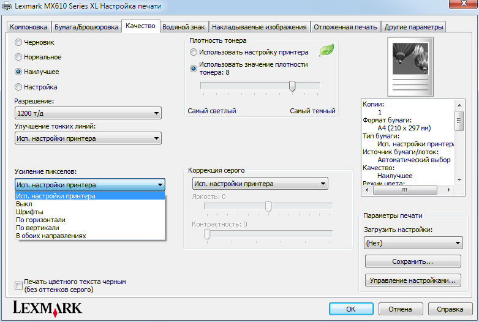The image size is (479, 322).
Task: Select Шрифты in pixel boost list
Action: [x=90, y=212]
